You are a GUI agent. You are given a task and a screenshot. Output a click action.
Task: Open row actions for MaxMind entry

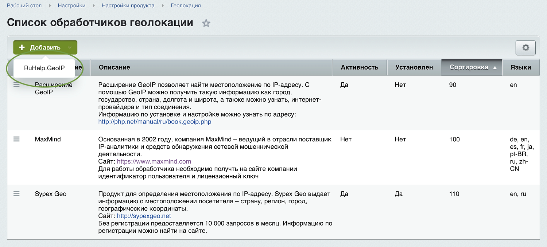click(16, 139)
